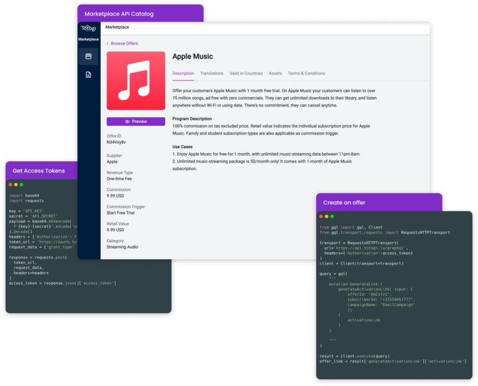
Task: Click the 'response = requests.post(' code line
Action: click(38, 258)
